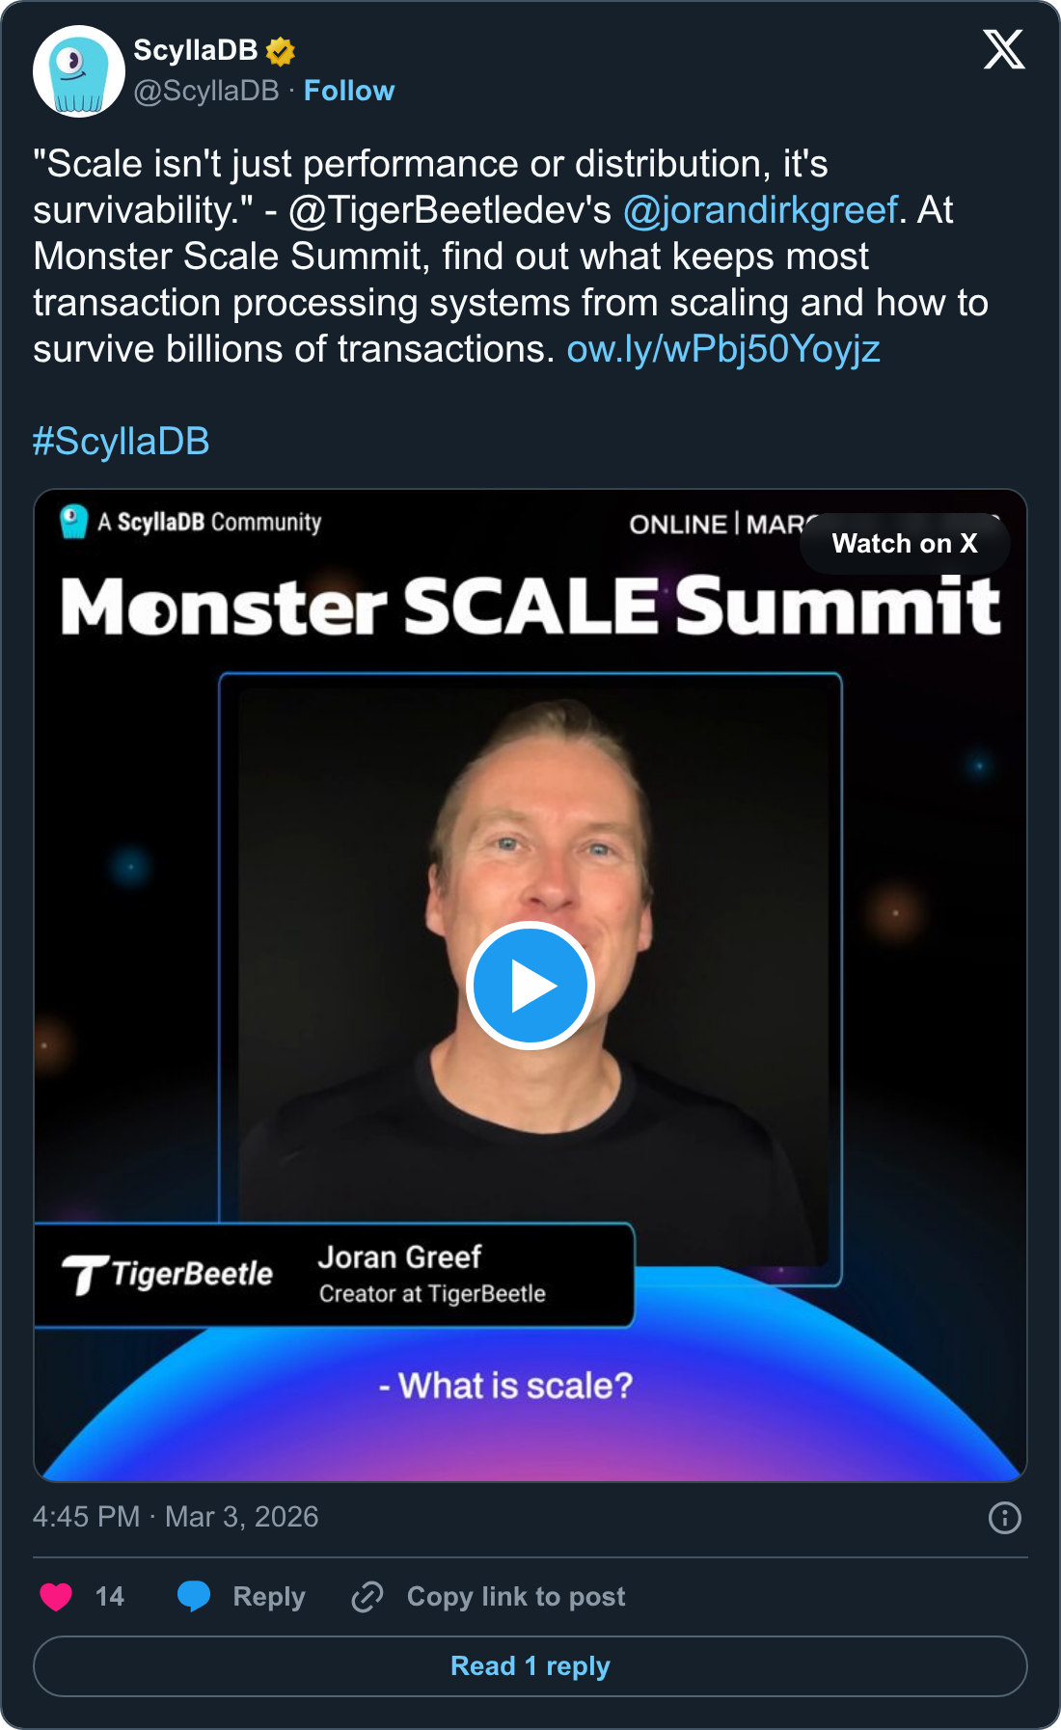Click the TigerBeetle logo in the video

168,1275
